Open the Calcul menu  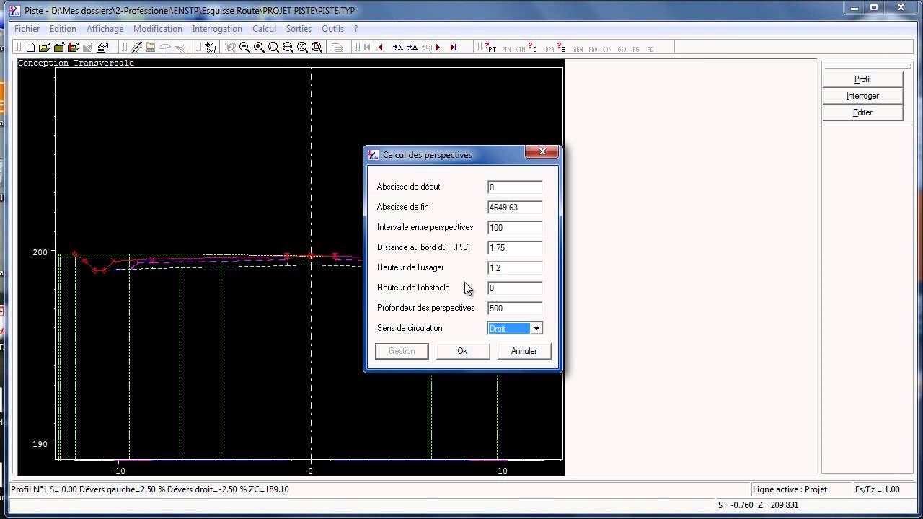click(264, 29)
